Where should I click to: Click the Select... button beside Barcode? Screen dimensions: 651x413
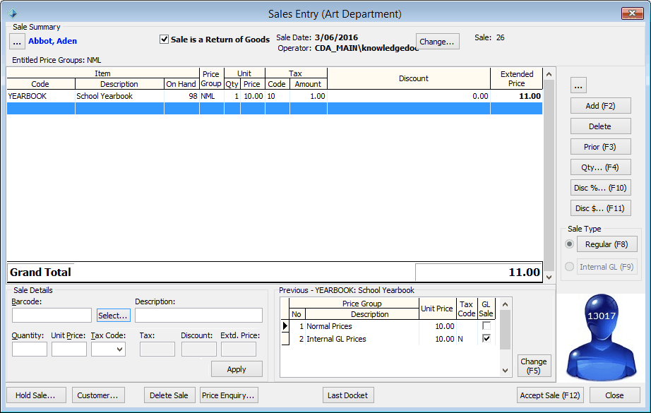tap(114, 316)
